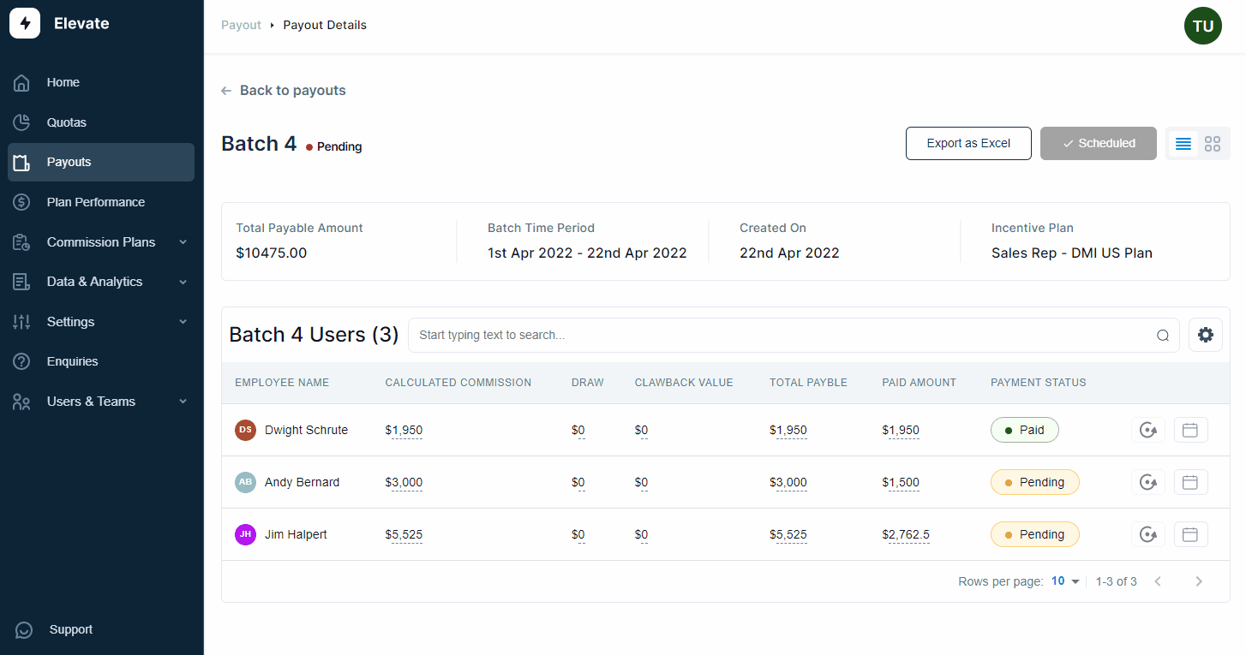Open the rows per page dropdown
Screen dimensions: 1246x655
coord(1065,581)
